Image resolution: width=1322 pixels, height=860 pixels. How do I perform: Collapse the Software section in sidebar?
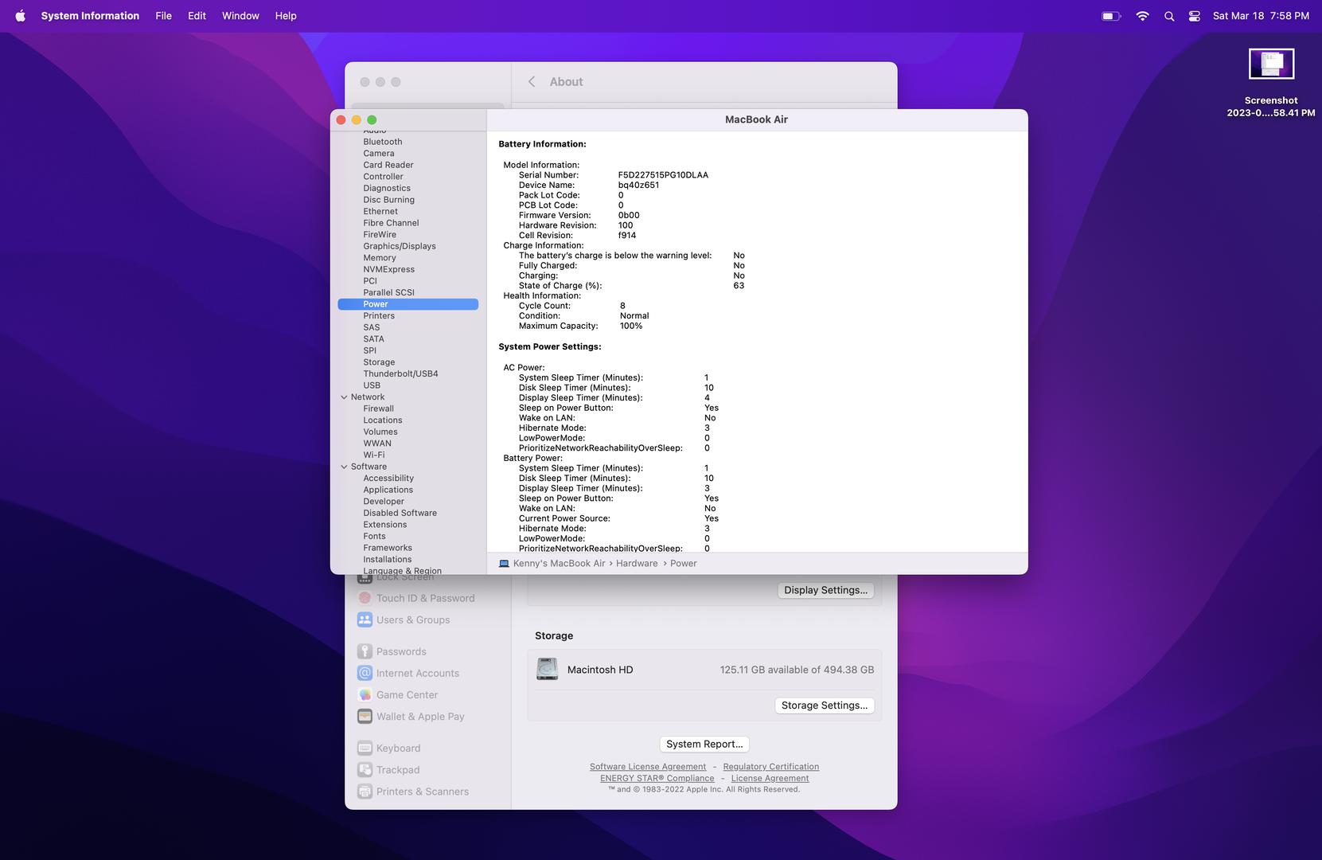pyautogui.click(x=344, y=467)
